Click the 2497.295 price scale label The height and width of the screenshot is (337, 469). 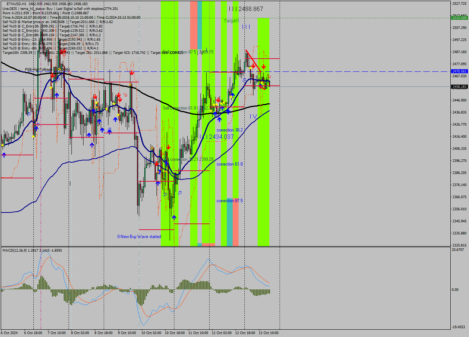tap(459, 40)
